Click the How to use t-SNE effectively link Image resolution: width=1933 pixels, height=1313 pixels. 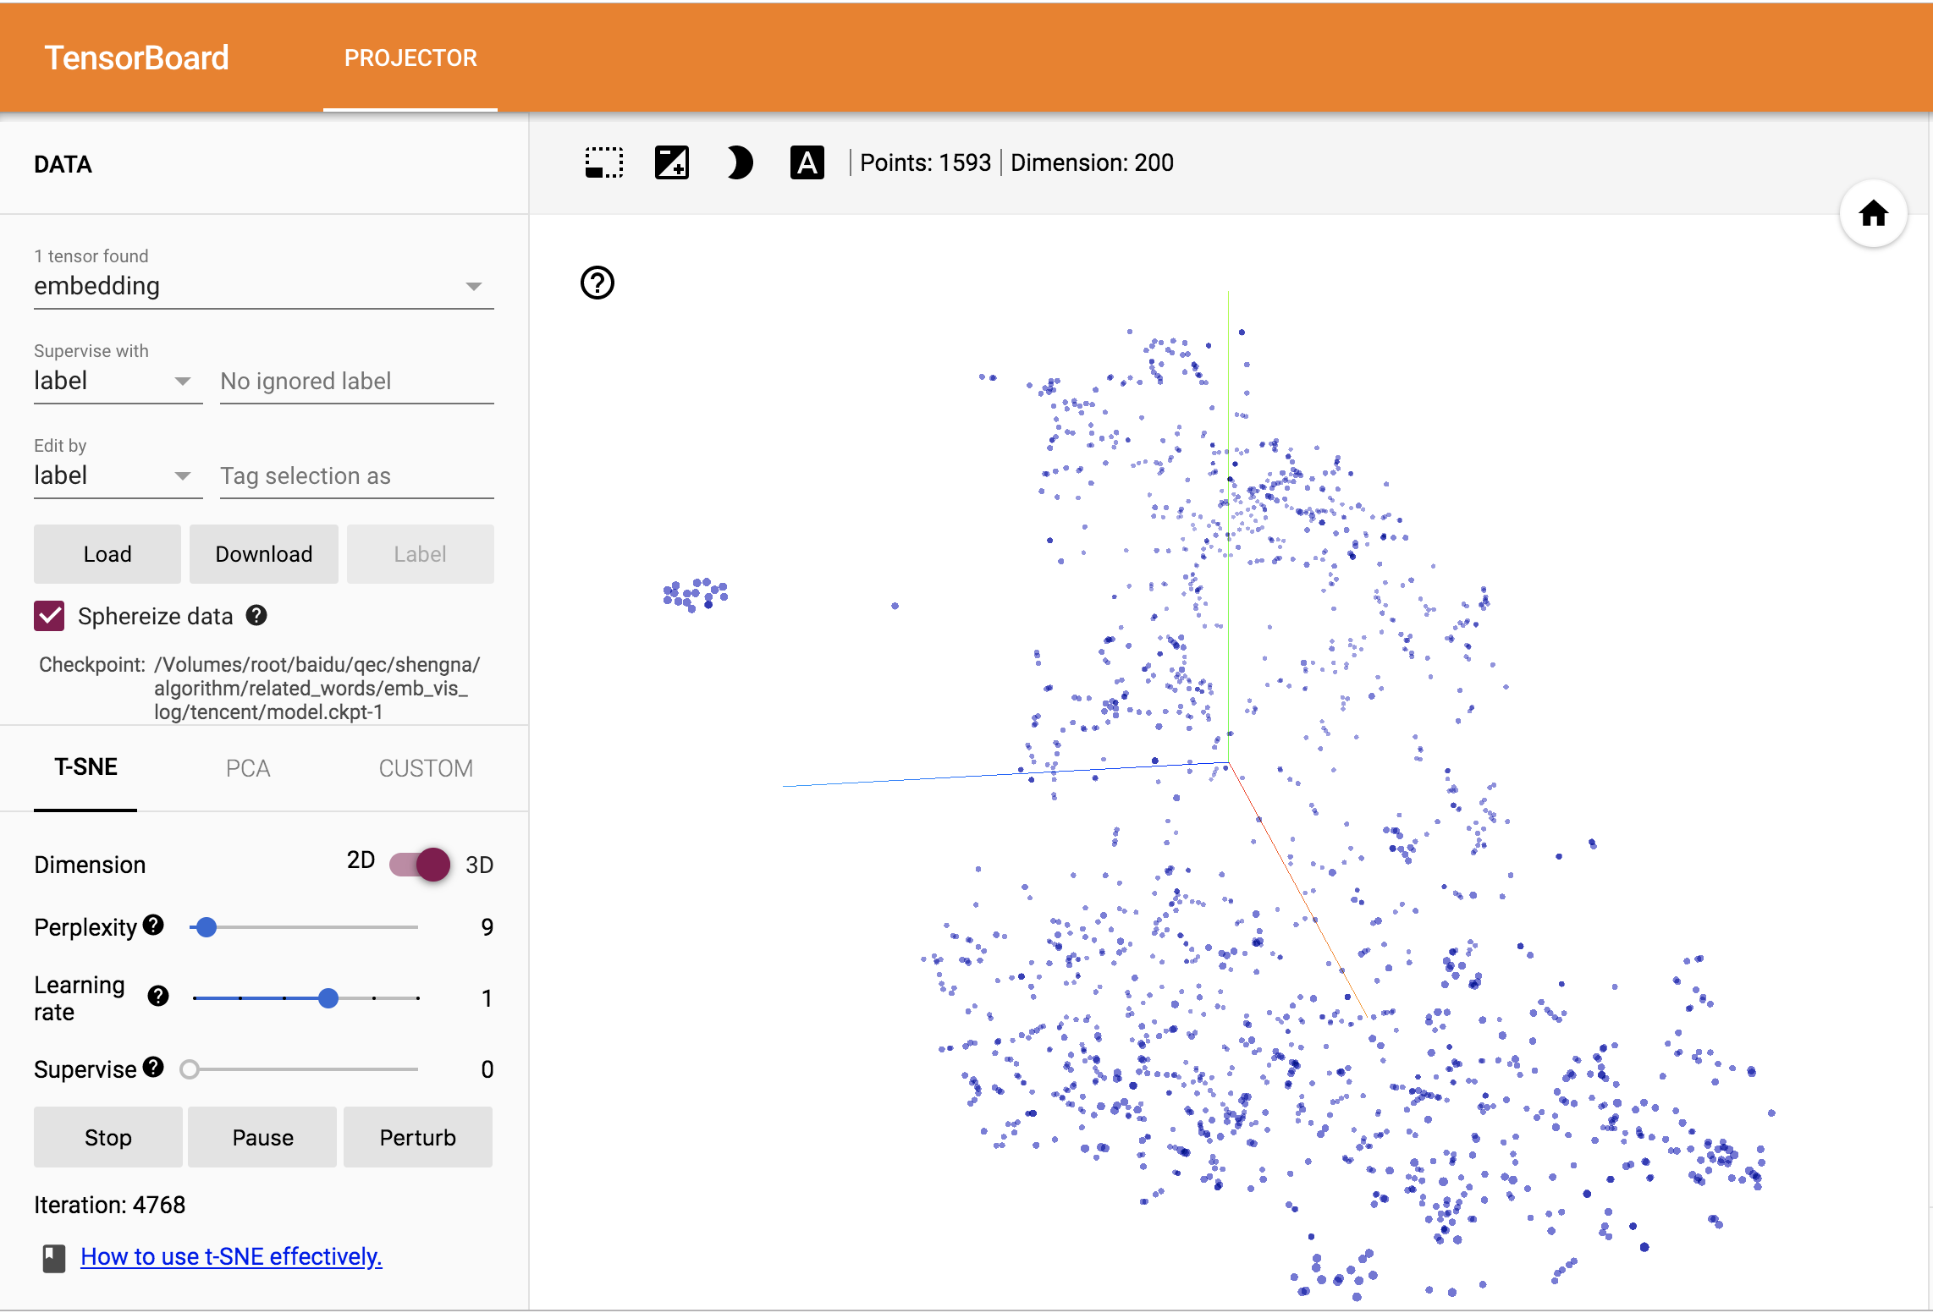click(x=232, y=1255)
